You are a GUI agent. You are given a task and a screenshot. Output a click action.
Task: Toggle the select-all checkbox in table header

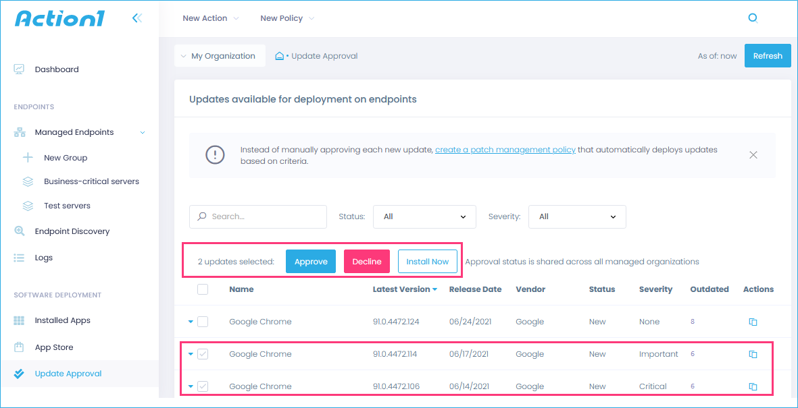203,289
